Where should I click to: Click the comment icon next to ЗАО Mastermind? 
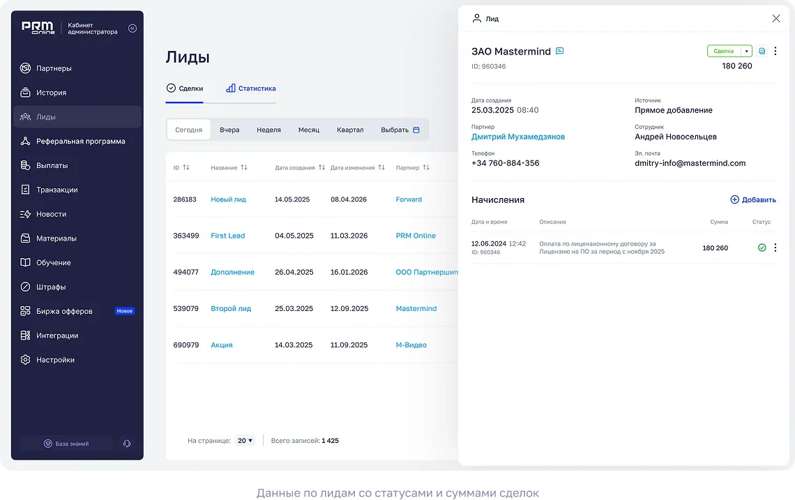(559, 52)
